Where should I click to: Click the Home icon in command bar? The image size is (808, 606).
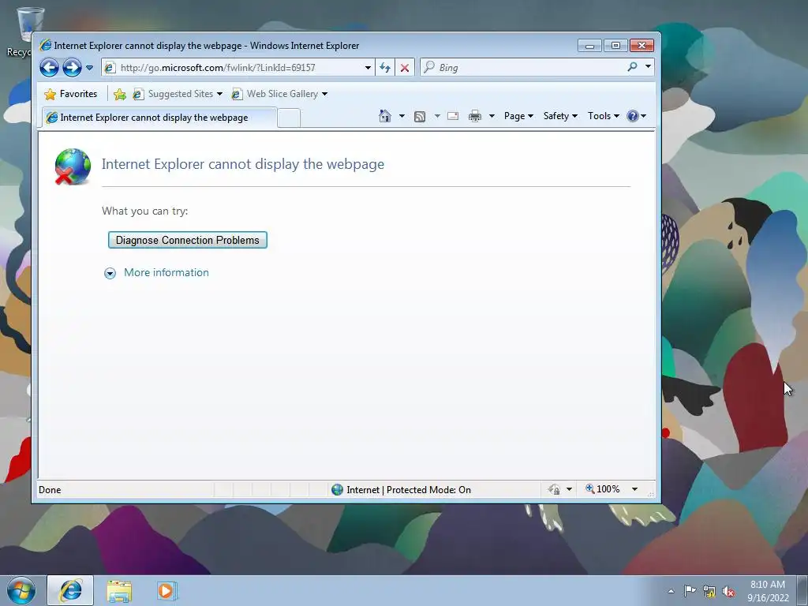[385, 116]
